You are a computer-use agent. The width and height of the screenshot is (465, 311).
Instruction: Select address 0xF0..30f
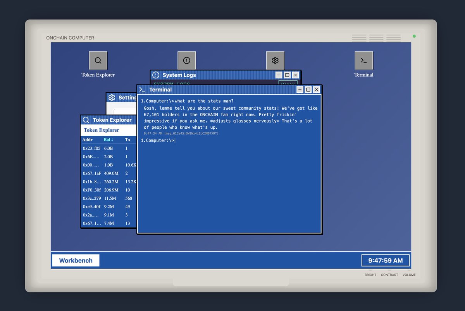(91, 190)
